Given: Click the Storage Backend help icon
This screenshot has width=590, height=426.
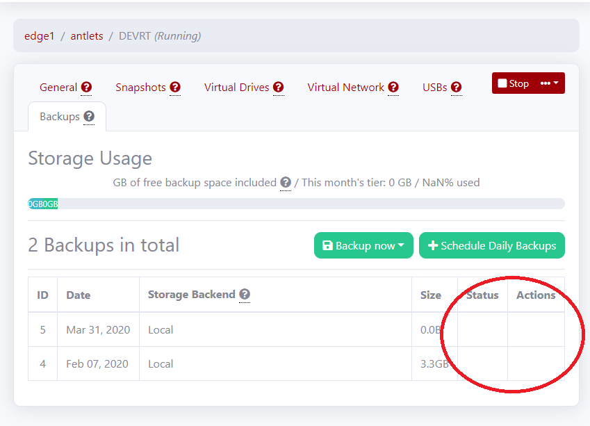Looking at the screenshot, I should (x=245, y=295).
